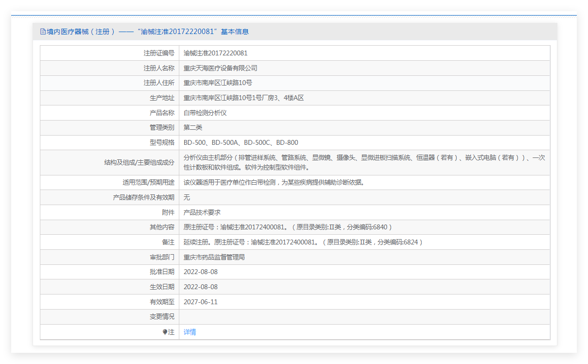The width and height of the screenshot is (588, 364).
Task: Click the intended use description text
Action: coord(274,183)
